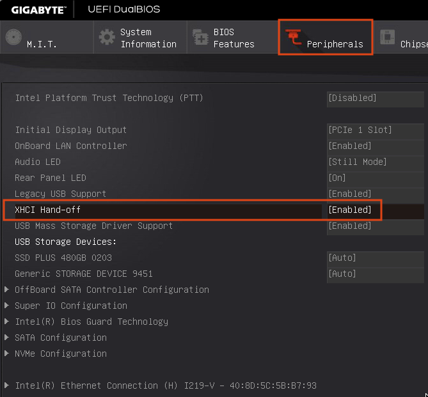This screenshot has height=397, width=428.
Task: Select the Intel Platform Trust Technology (PTT) label
Action: click(x=109, y=98)
